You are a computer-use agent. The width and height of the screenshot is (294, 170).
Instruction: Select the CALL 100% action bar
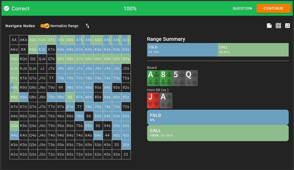pyautogui.click(x=218, y=133)
